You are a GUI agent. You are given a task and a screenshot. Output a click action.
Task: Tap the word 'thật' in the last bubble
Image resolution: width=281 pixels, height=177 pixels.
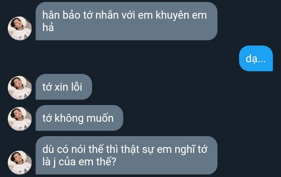(x=130, y=149)
